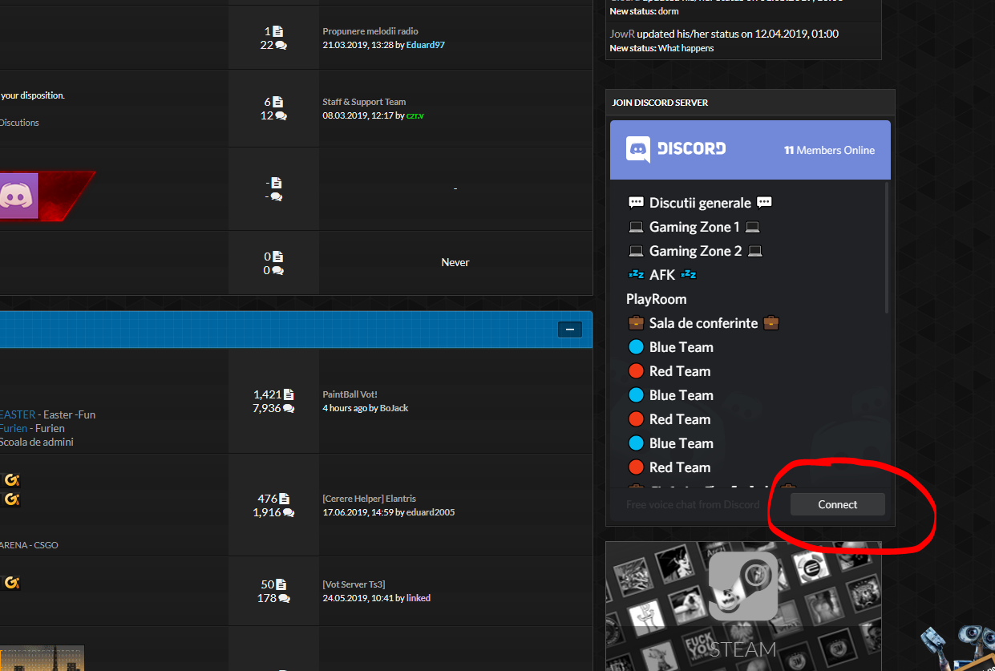The image size is (995, 671).
Task: Open the "[Cerere Helper] Elantris" topic
Action: tap(369, 499)
